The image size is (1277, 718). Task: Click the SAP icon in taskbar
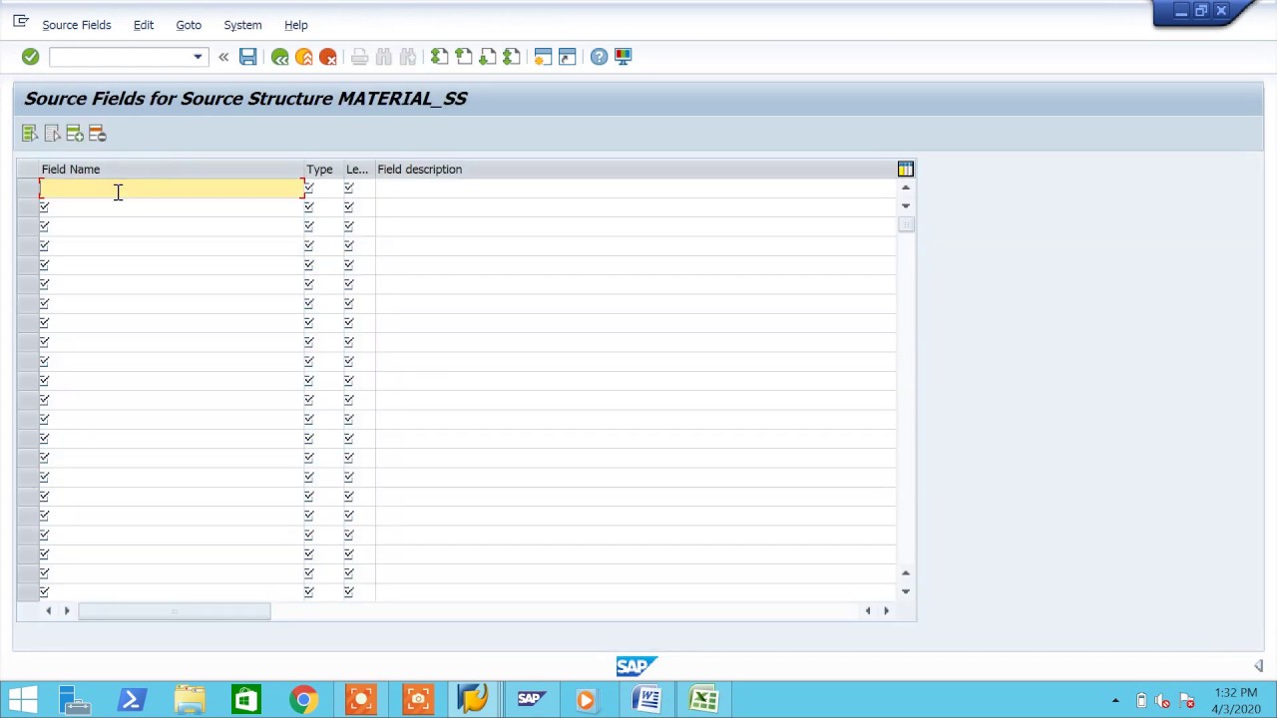tap(530, 699)
